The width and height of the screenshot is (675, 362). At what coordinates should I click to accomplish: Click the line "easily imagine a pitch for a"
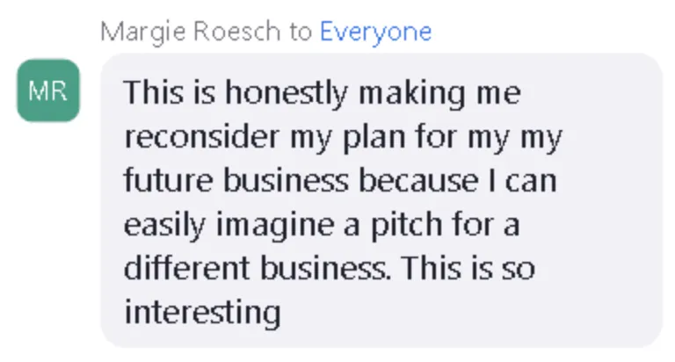point(321,225)
